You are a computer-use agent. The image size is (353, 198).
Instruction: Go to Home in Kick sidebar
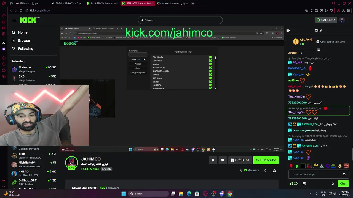[19, 32]
